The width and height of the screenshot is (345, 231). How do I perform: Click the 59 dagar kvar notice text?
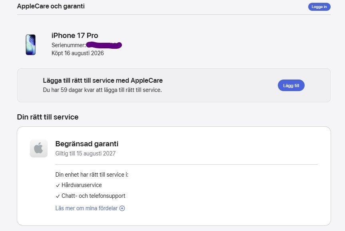click(102, 90)
